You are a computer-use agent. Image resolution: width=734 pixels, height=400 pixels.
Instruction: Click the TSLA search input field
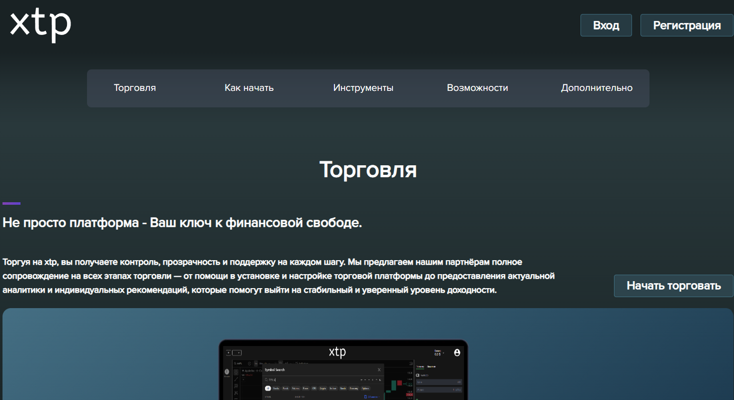[x=280, y=380]
